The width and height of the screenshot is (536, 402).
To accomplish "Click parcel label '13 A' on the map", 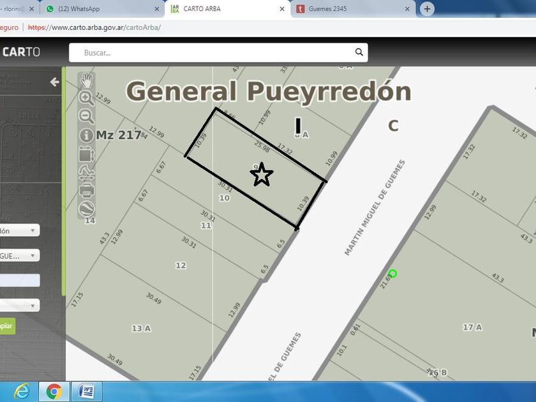I will click(x=141, y=328).
